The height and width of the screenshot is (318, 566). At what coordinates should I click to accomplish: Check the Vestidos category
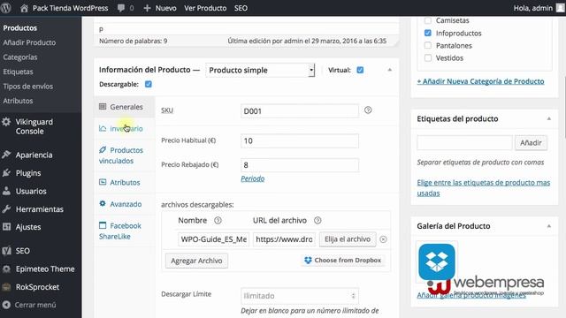pyautogui.click(x=428, y=57)
